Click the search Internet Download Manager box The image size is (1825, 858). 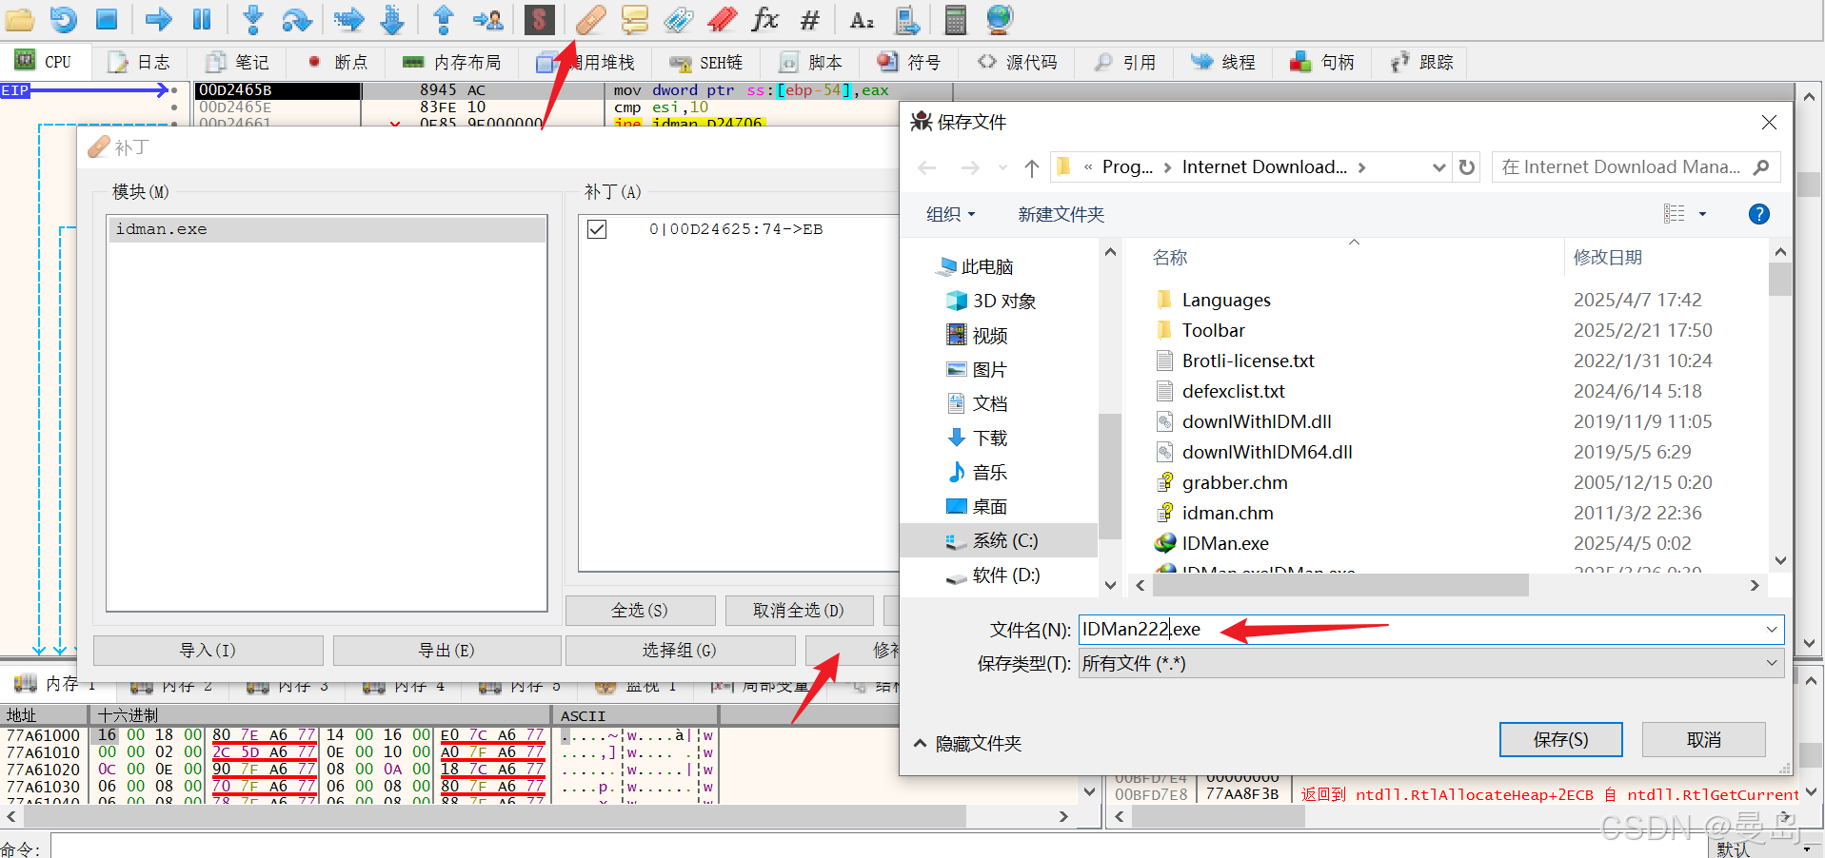click(1634, 167)
